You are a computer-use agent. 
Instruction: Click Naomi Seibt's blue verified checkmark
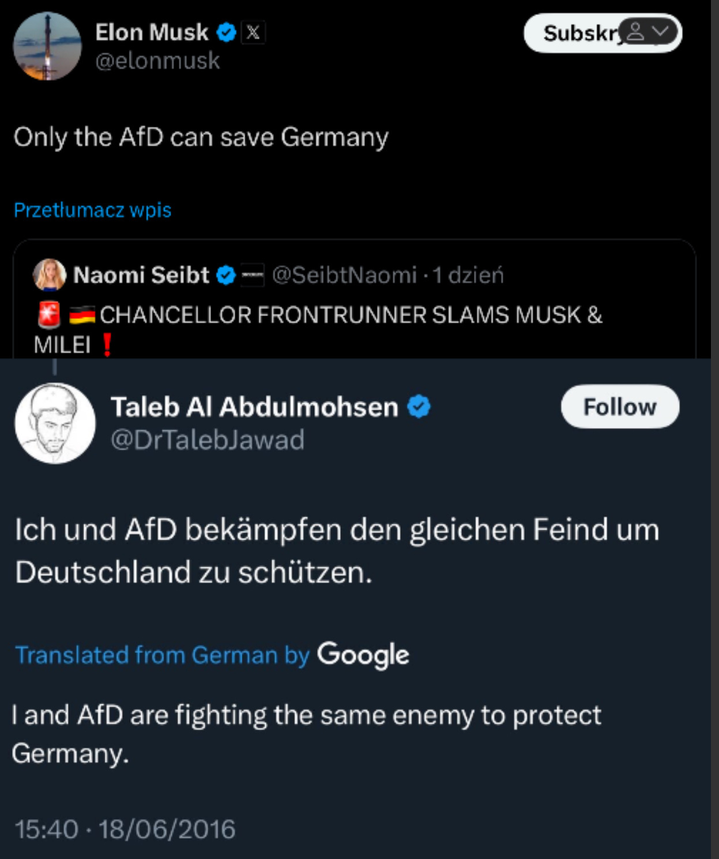225,275
